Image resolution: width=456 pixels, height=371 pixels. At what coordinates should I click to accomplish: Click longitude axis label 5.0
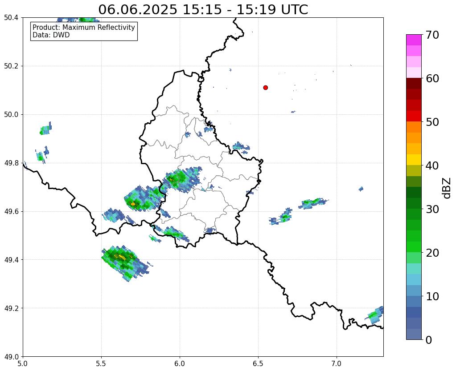coord(23,364)
